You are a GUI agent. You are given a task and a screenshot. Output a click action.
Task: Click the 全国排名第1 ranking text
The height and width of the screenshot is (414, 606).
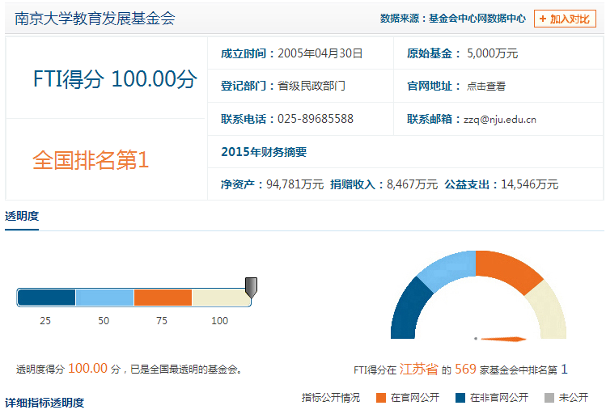click(x=91, y=160)
